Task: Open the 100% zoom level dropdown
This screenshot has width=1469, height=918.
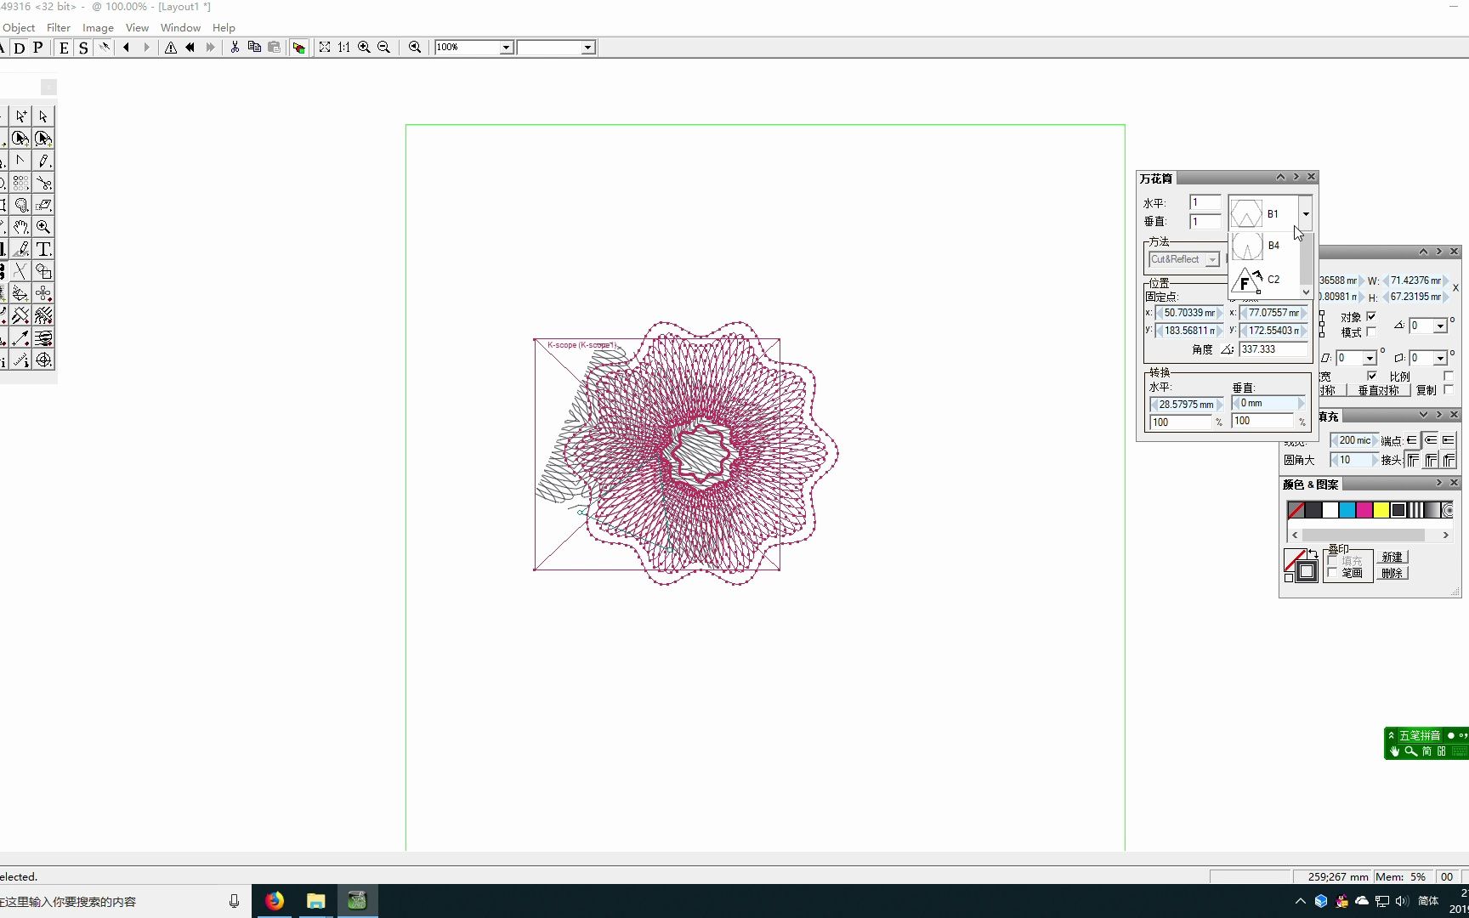Action: [x=506, y=48]
